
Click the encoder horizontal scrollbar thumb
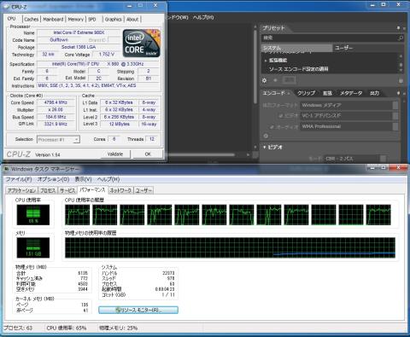[201, 155]
